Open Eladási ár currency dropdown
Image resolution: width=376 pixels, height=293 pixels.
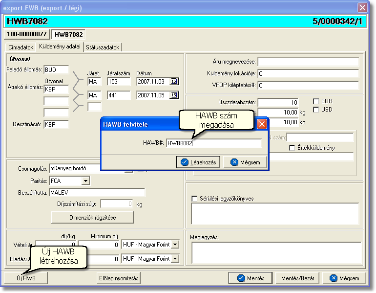tap(175, 259)
